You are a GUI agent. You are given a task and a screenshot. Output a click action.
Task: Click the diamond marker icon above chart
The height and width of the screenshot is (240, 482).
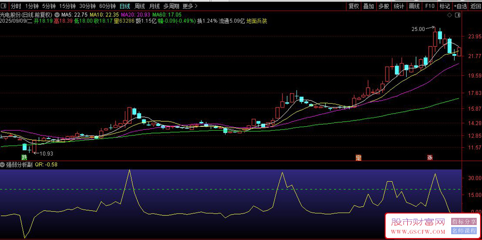tap(449, 15)
